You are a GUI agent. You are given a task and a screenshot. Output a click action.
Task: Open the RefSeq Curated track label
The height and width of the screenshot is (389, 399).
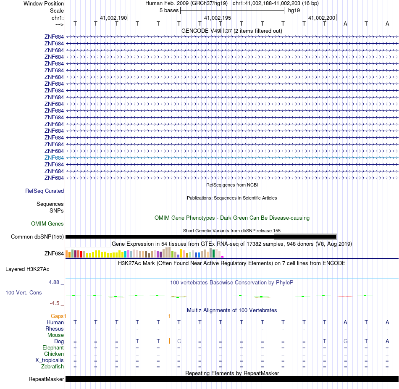(45, 191)
